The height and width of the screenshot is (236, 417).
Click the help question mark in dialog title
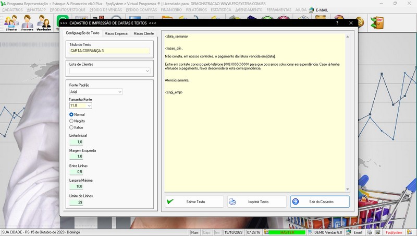(337, 23)
